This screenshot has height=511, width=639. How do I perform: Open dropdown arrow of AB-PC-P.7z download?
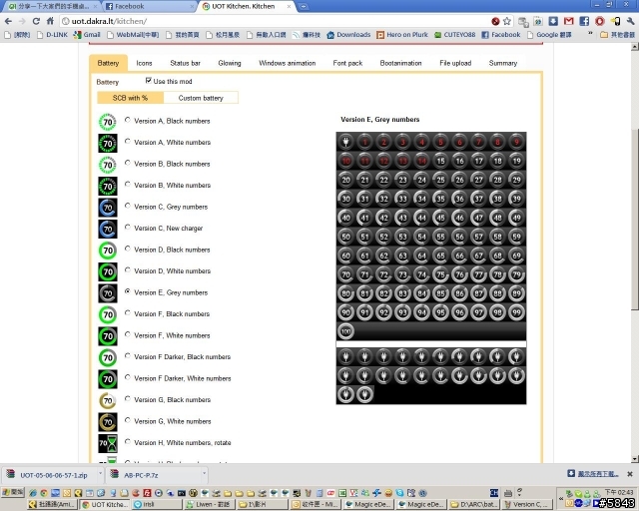tap(204, 474)
